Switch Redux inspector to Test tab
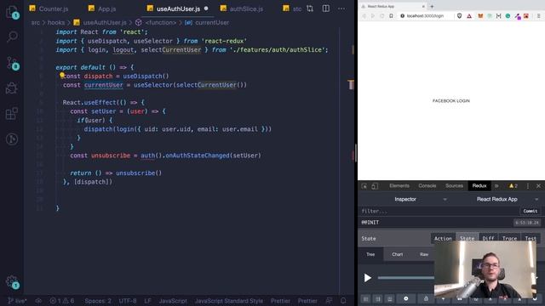545x306 pixels. point(531,238)
